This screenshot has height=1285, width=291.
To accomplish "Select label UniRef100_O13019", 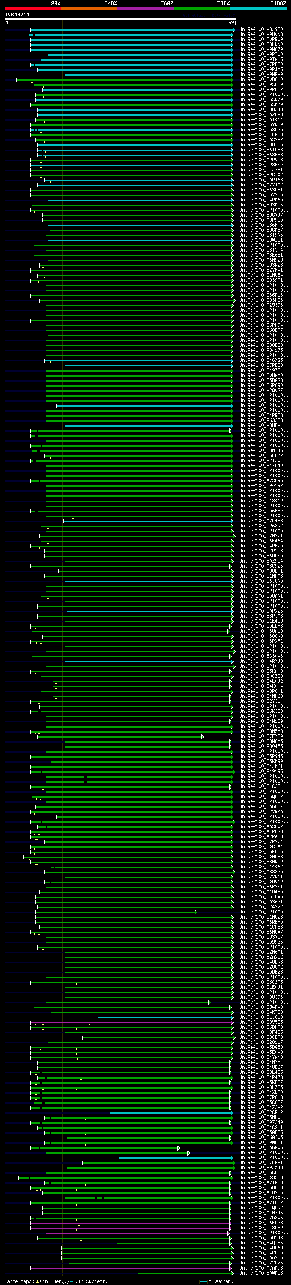I will click(x=261, y=501).
